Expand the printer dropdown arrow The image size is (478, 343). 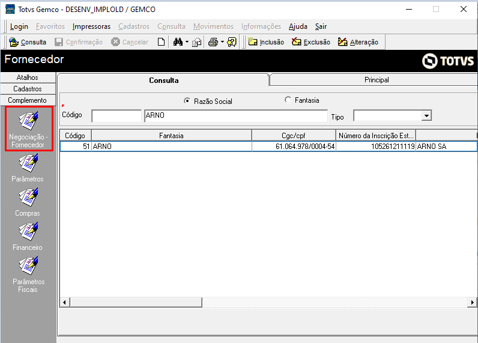[x=222, y=42]
